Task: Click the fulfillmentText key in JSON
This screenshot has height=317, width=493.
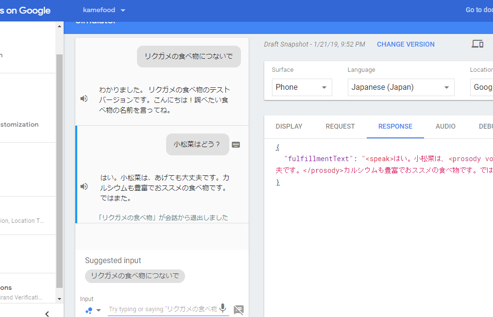Action: 319,159
